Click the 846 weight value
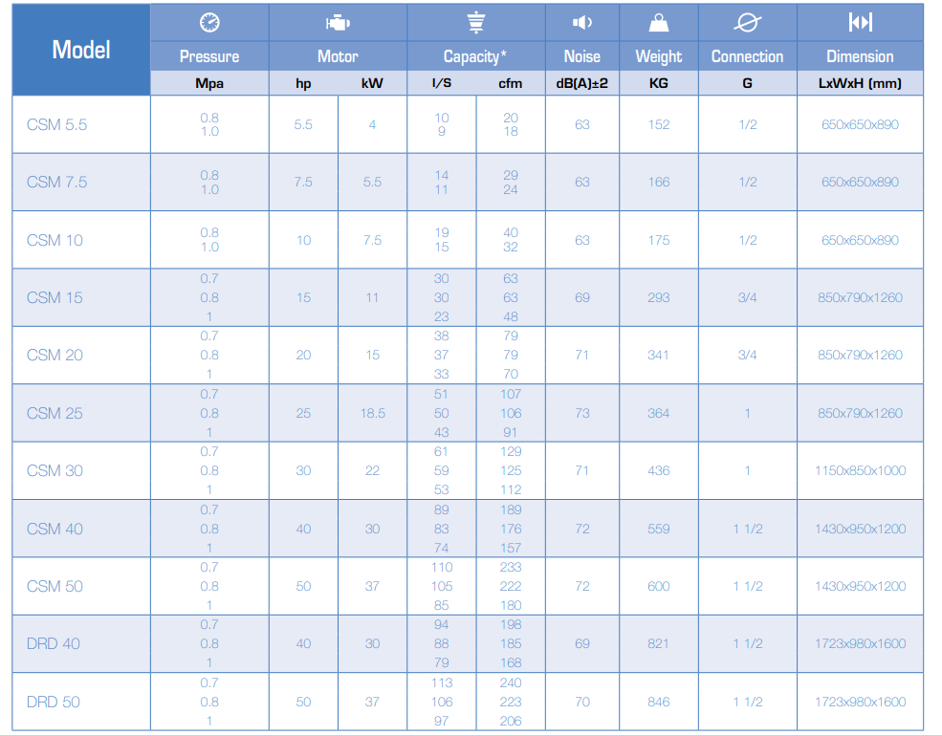The height and width of the screenshot is (736, 942). pyautogui.click(x=658, y=702)
